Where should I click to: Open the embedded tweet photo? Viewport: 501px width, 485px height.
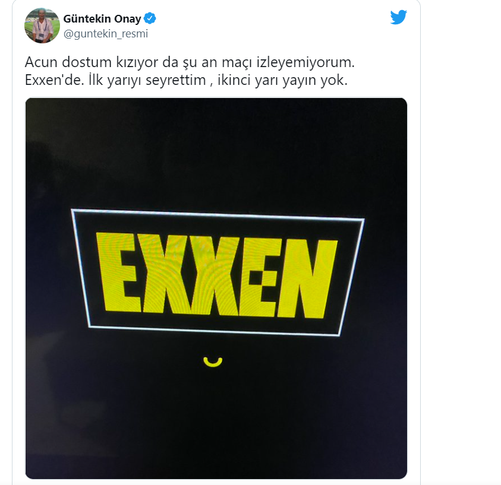(x=216, y=288)
